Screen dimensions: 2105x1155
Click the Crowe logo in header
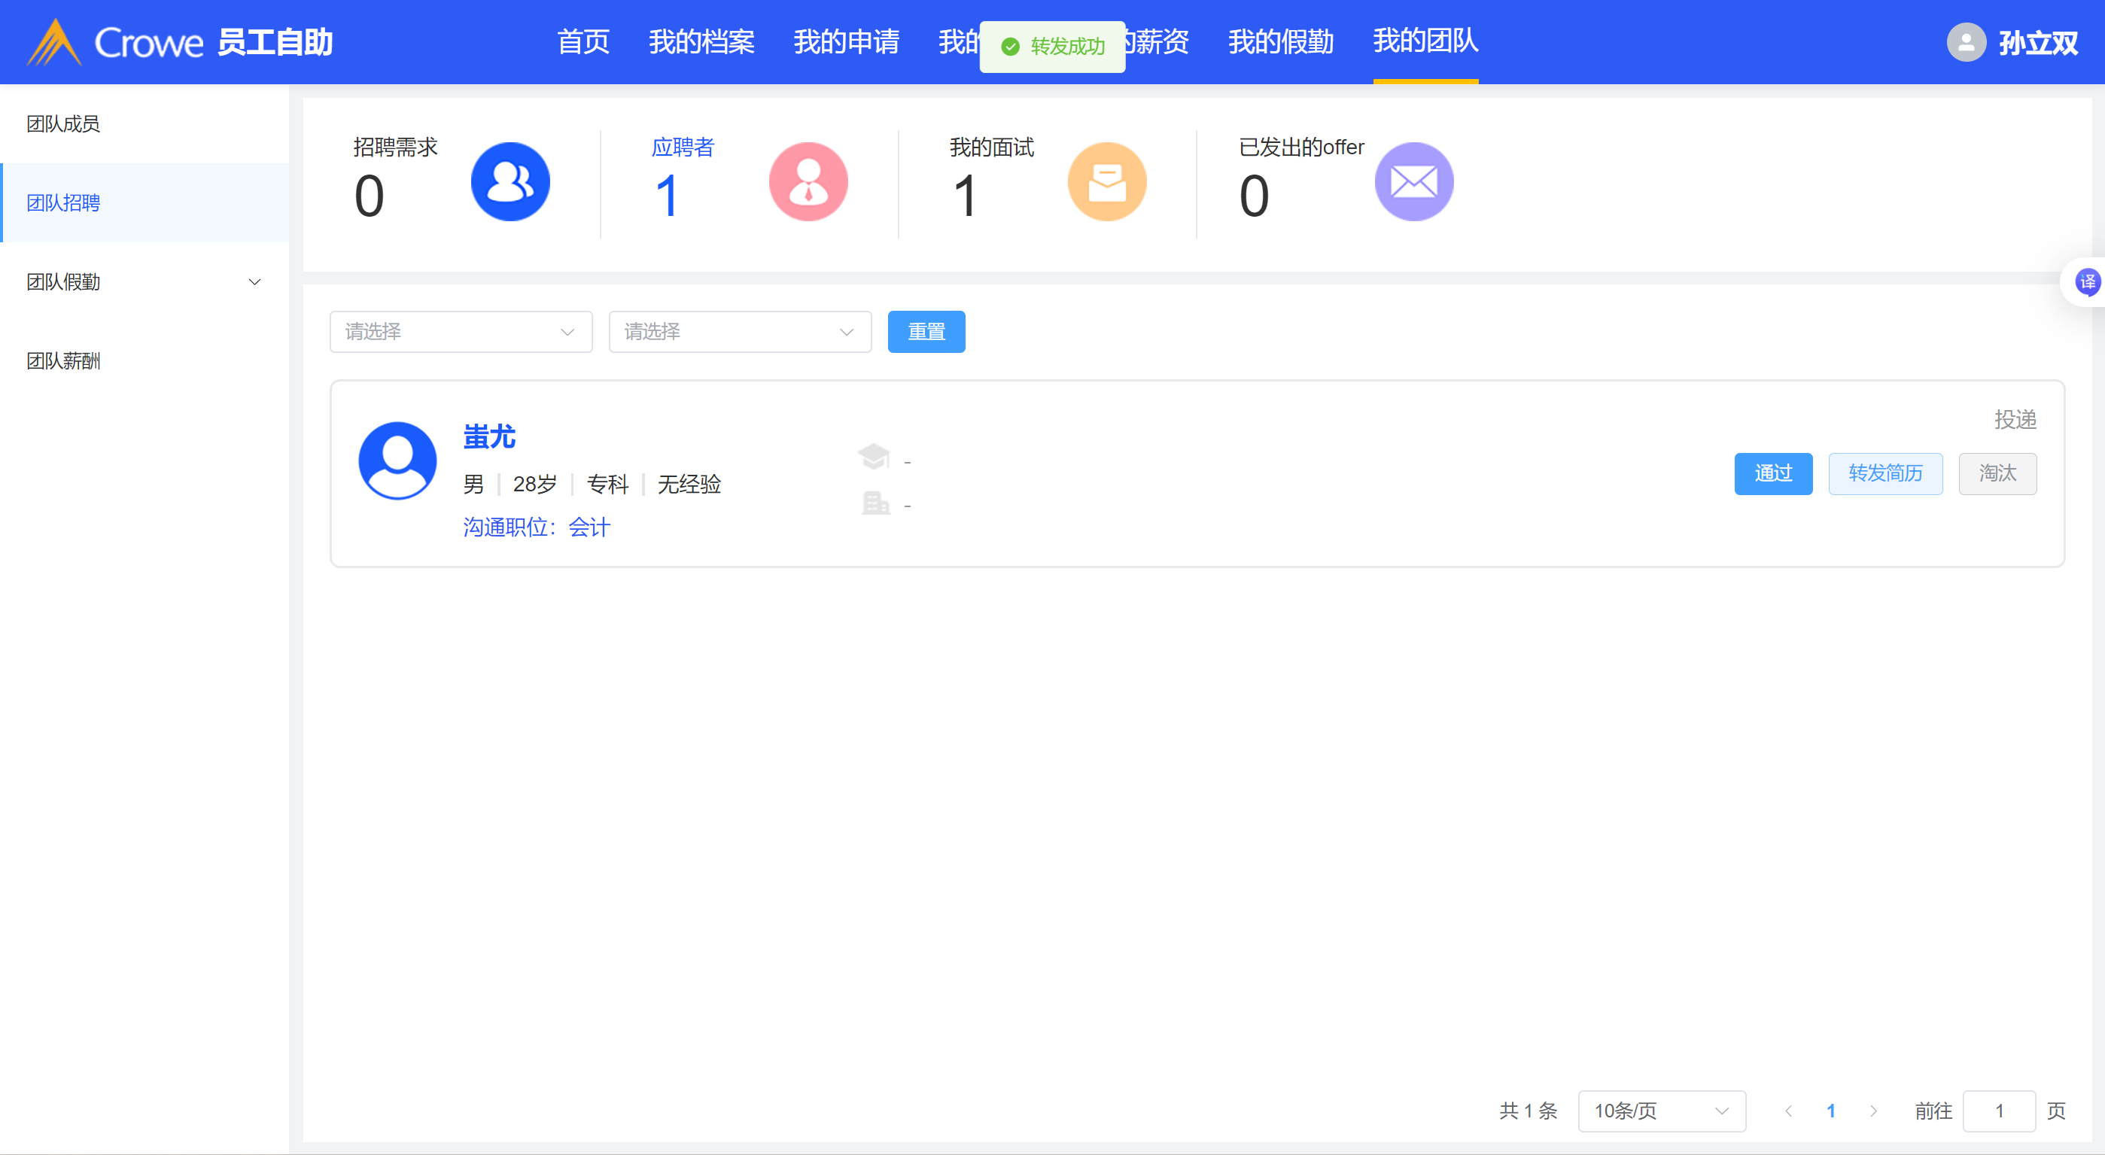click(x=116, y=42)
